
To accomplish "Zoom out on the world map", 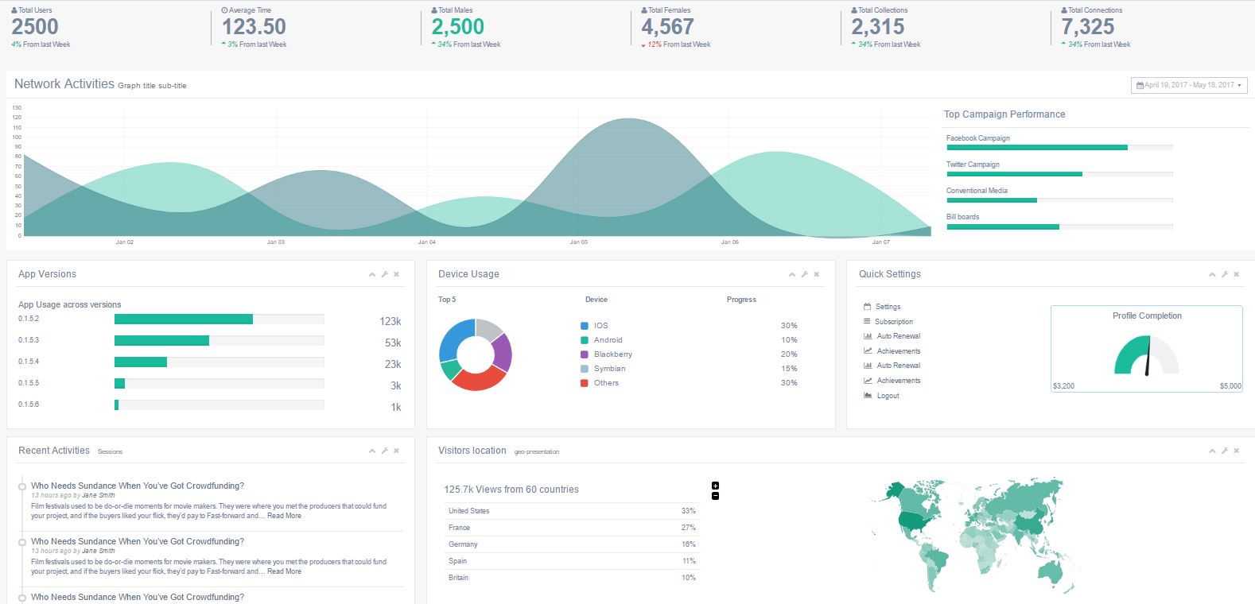I will (x=715, y=496).
